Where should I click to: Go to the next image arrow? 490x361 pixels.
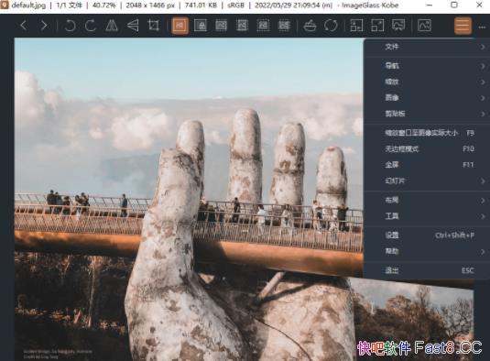(44, 26)
